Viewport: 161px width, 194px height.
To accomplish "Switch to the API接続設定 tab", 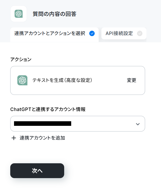I will 124,33.
